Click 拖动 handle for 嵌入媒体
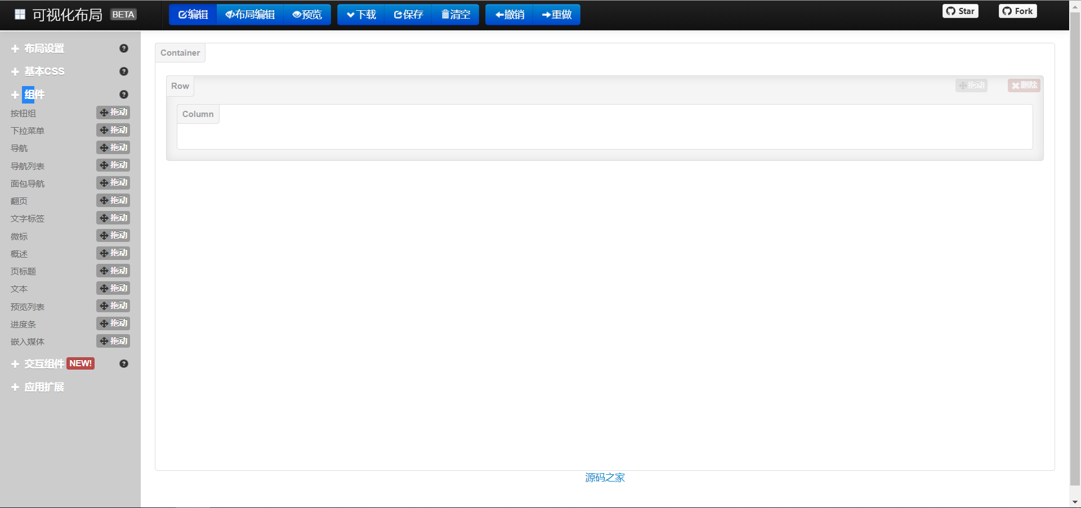The image size is (1081, 508). [x=113, y=341]
